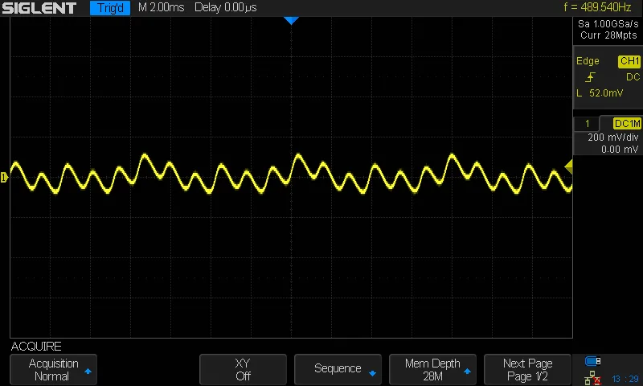Open the Sequence submenu

(x=338, y=369)
